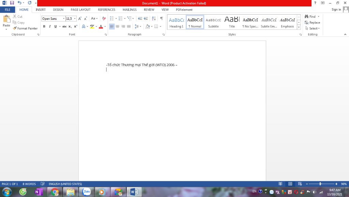
Task: Start a numbered list
Action: click(120, 18)
